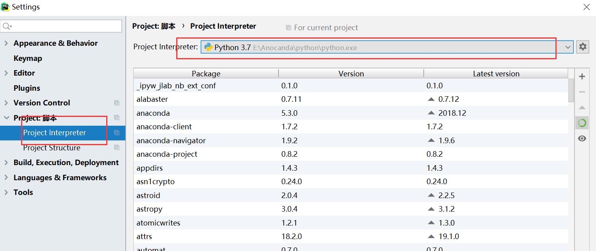The image size is (596, 251).
Task: Open the Project Interpreter dropdown arrow
Action: tap(568, 47)
